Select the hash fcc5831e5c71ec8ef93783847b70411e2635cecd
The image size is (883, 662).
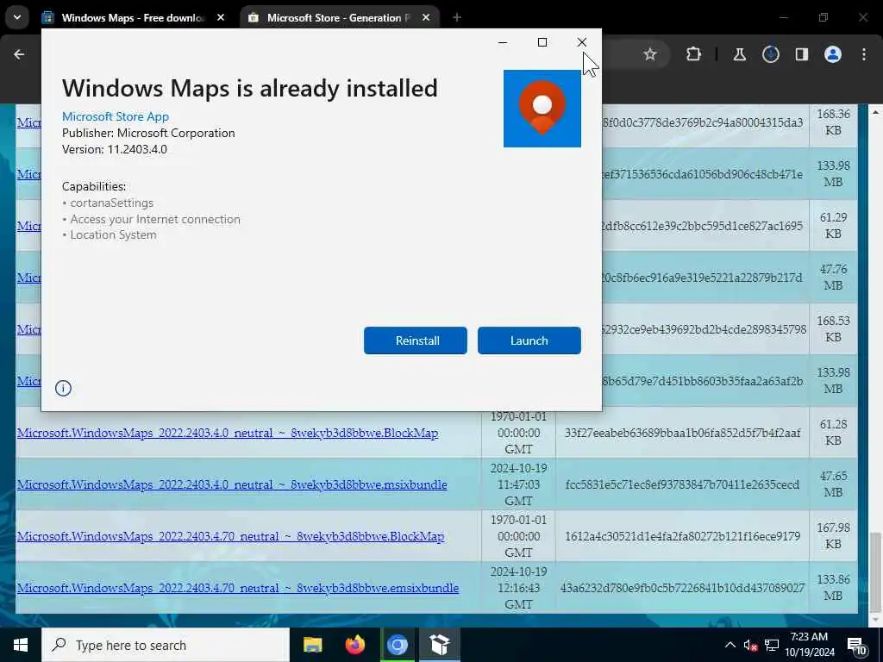click(x=682, y=484)
